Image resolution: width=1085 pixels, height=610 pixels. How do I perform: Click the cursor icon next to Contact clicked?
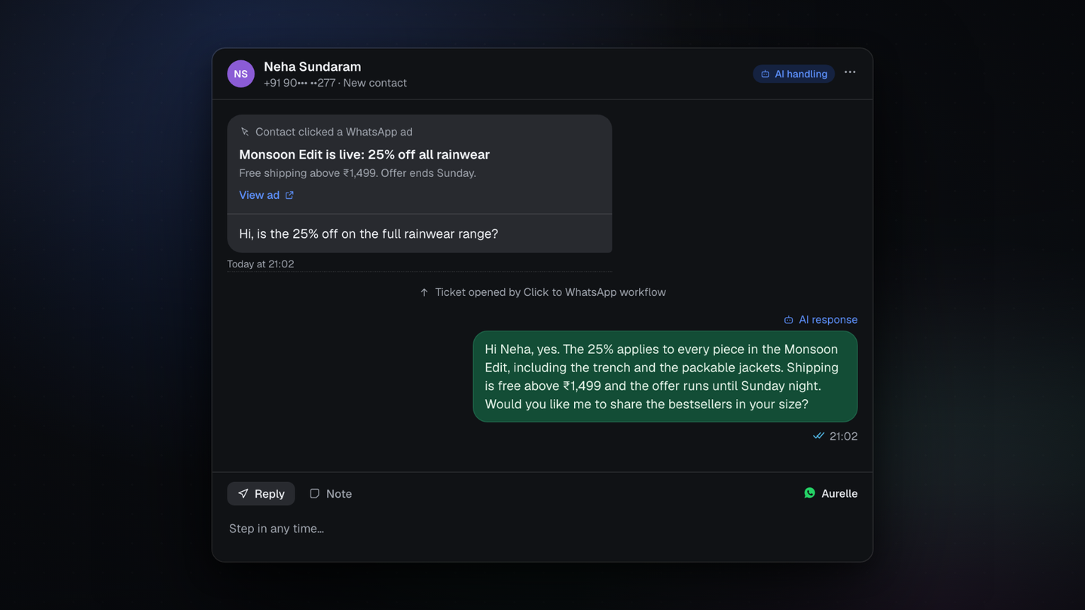245,132
